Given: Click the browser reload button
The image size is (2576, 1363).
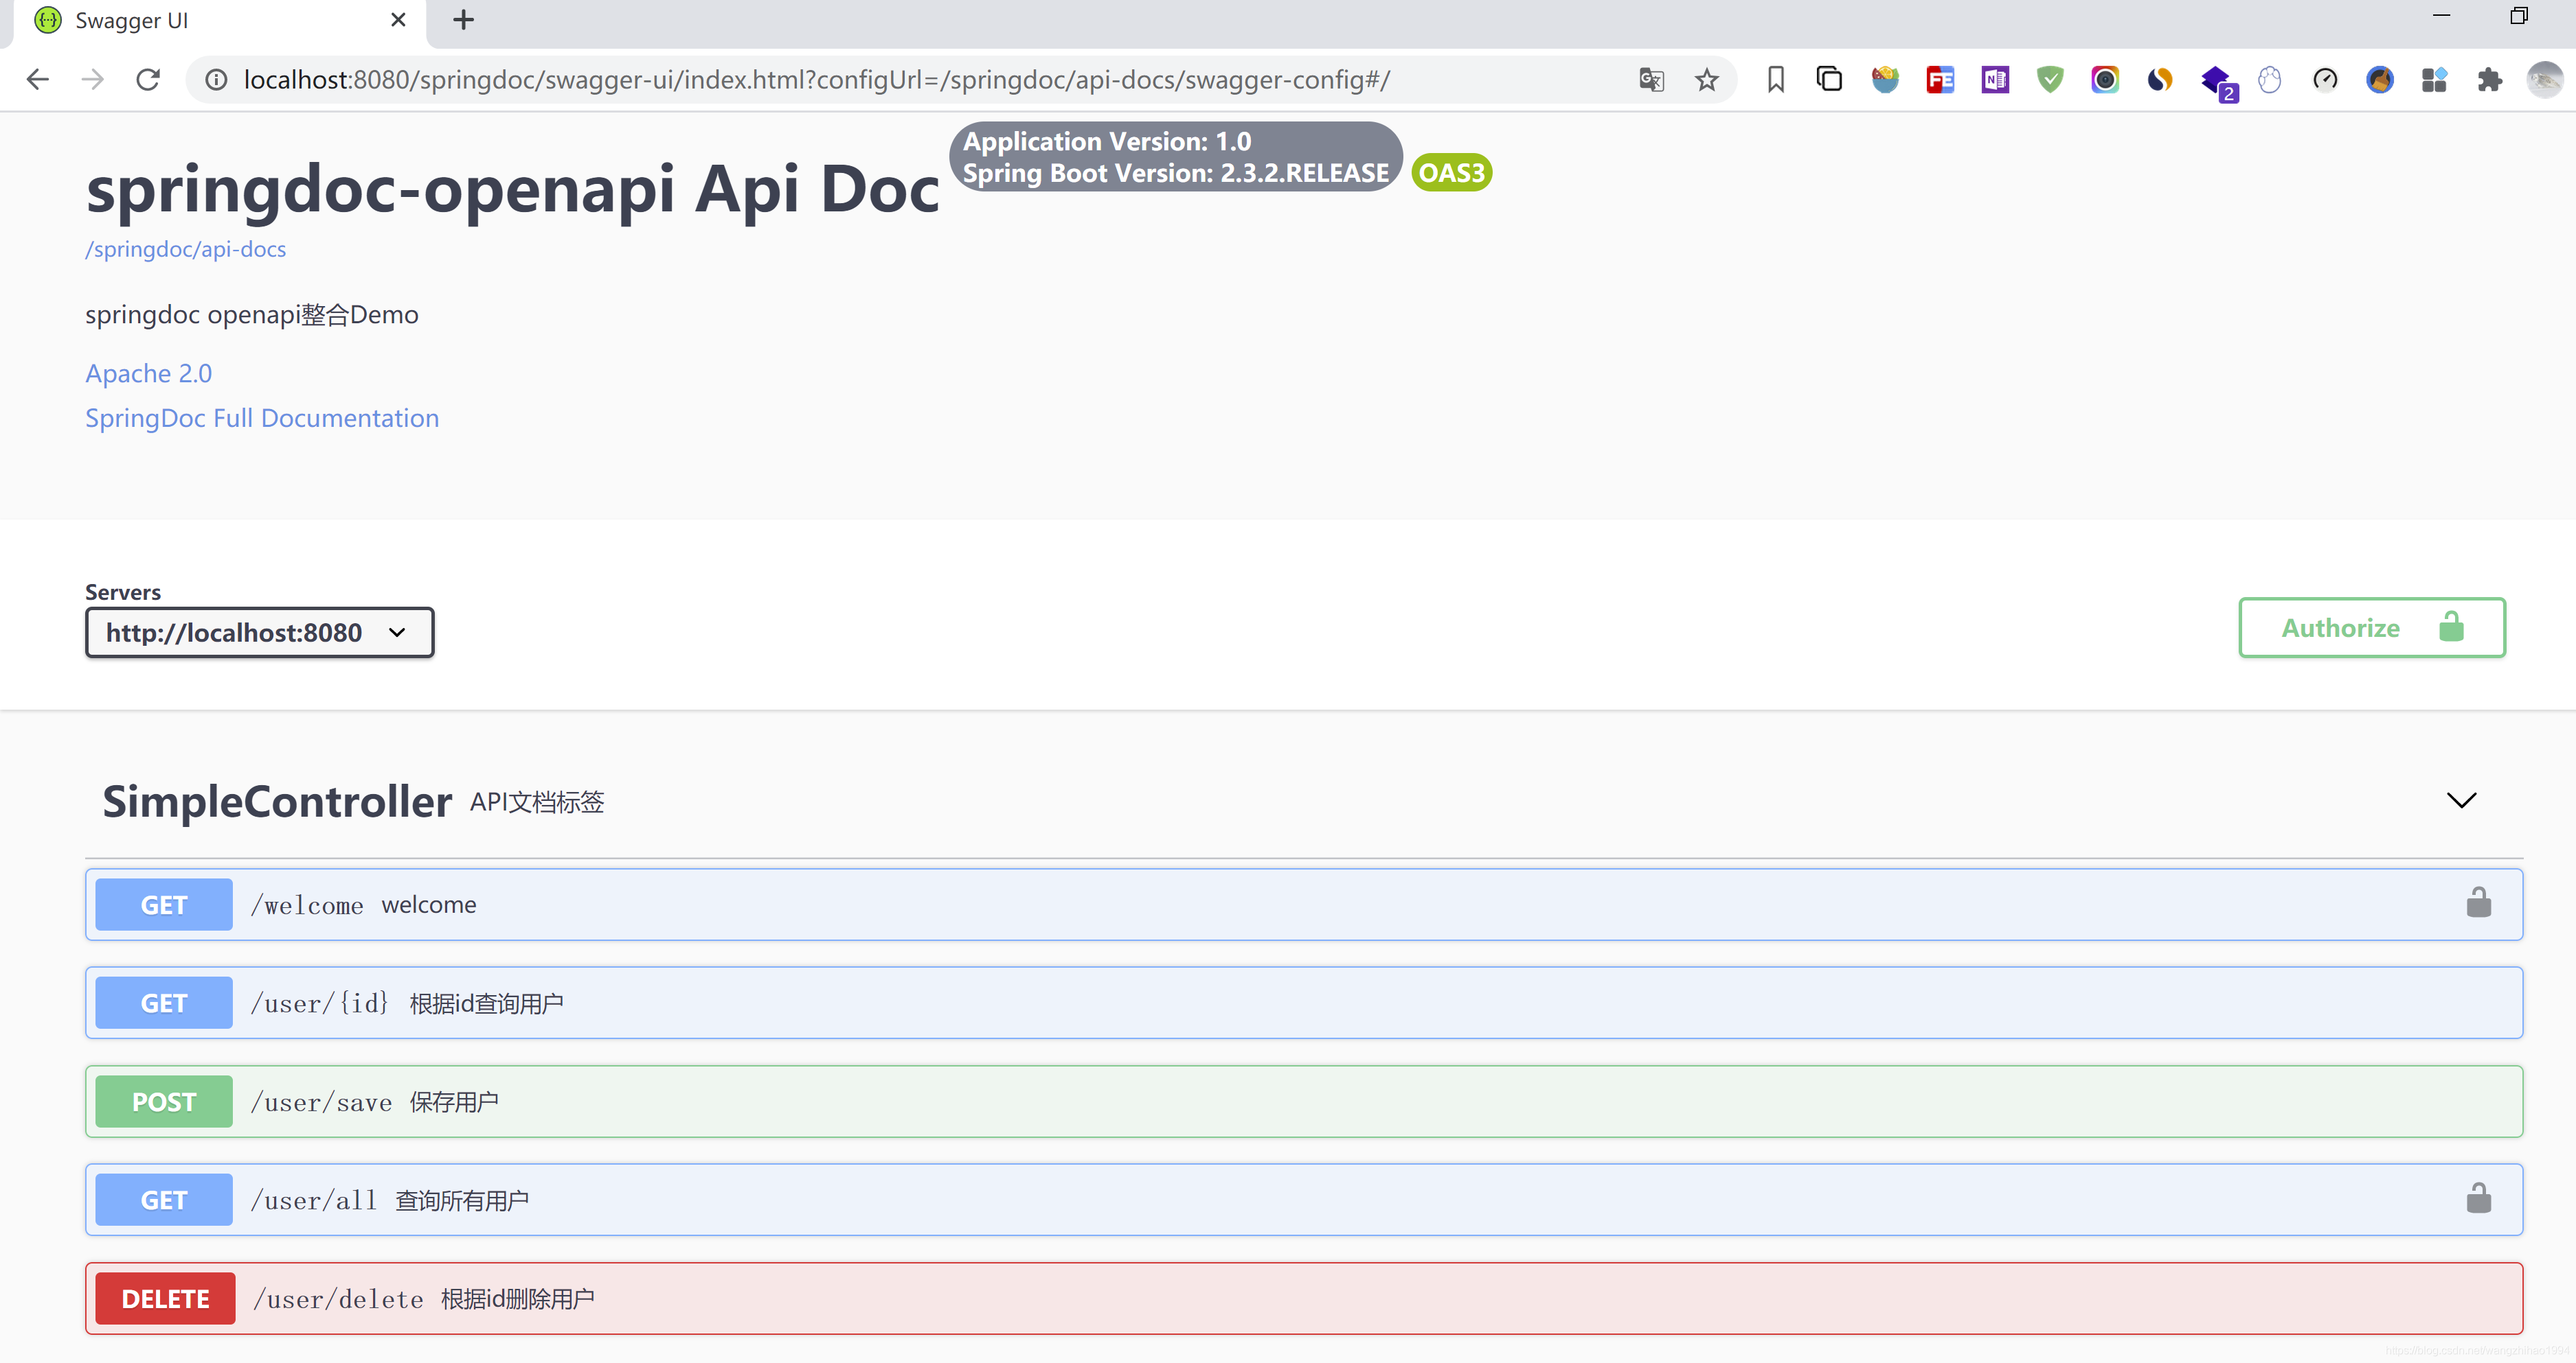Looking at the screenshot, I should (x=148, y=79).
